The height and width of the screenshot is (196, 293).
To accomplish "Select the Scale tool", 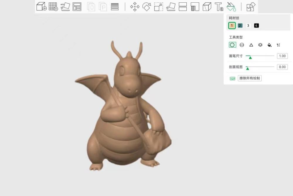I will pos(159,6).
